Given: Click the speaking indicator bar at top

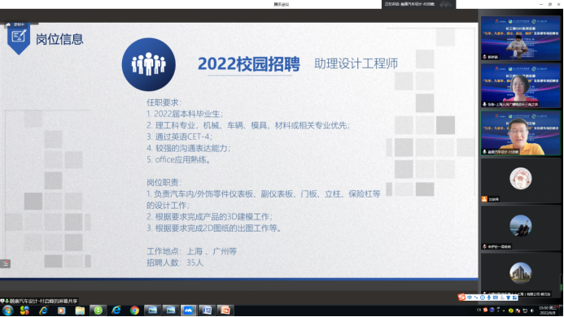Looking at the screenshot, I should click(x=418, y=4).
